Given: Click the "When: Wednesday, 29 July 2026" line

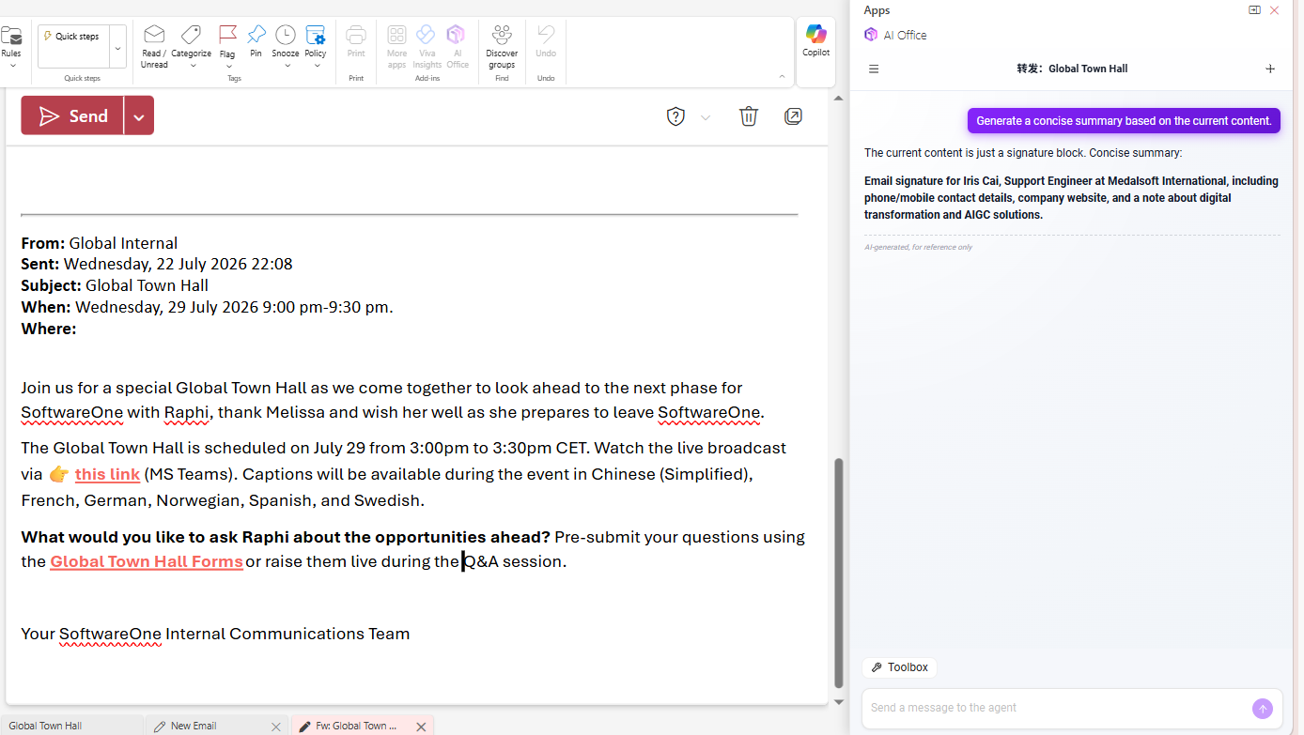Looking at the screenshot, I should [x=207, y=307].
